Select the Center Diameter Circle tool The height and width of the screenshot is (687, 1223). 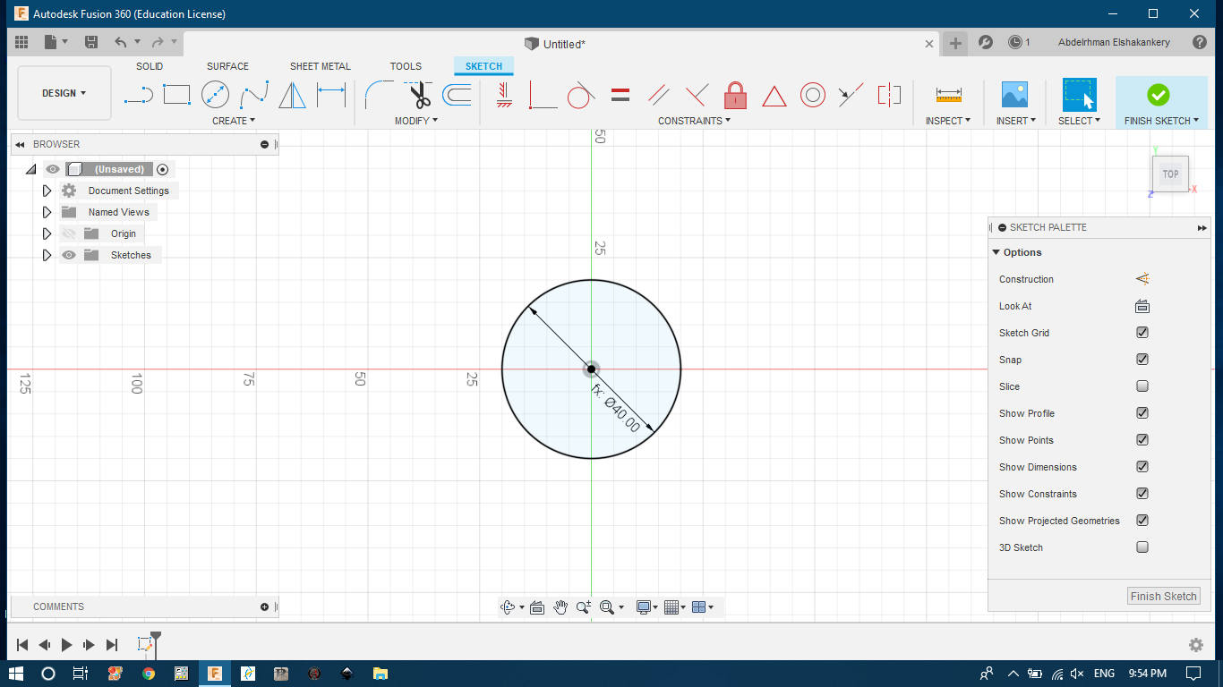(x=215, y=94)
